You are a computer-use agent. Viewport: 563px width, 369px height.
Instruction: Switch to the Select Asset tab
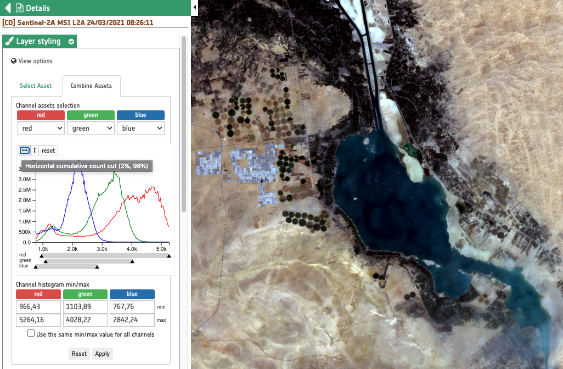point(36,86)
